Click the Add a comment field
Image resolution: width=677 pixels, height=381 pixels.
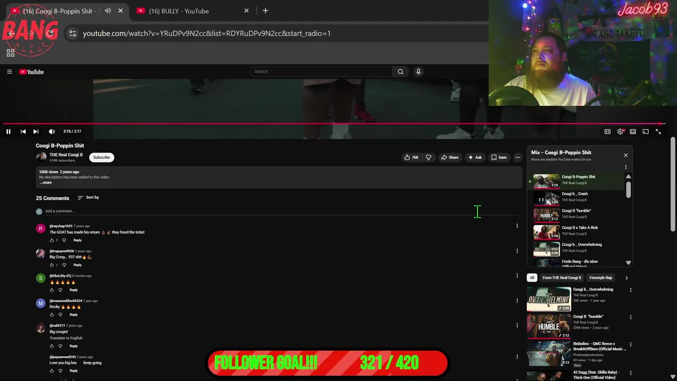pos(280,211)
